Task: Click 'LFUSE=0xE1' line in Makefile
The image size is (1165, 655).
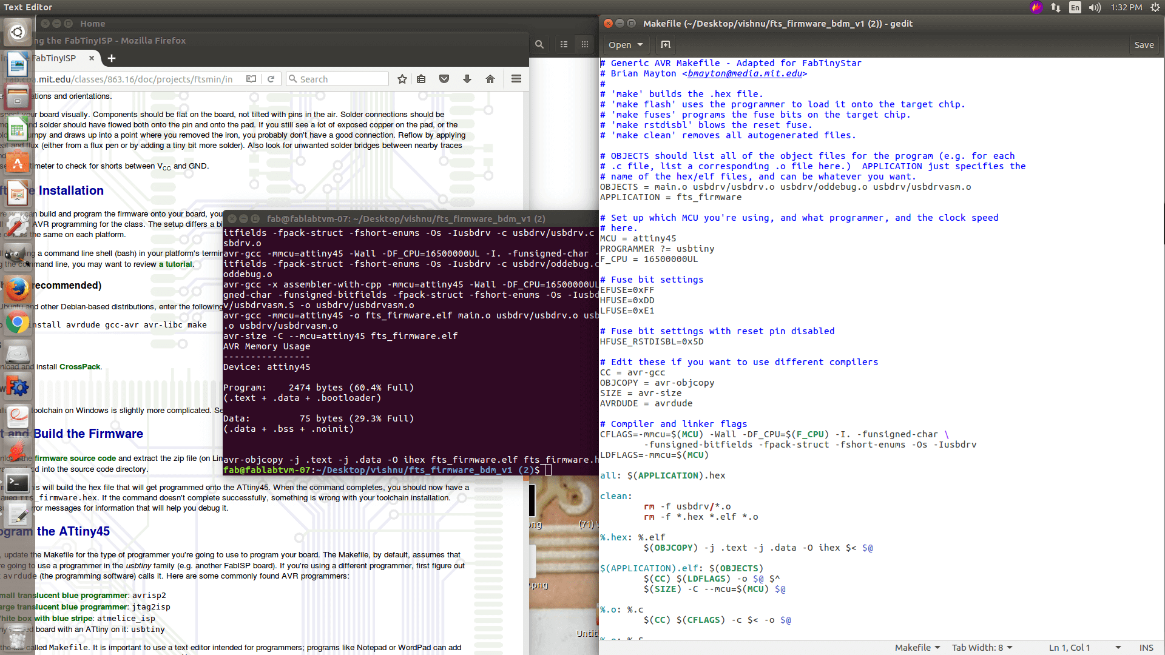Action: pyautogui.click(x=627, y=311)
